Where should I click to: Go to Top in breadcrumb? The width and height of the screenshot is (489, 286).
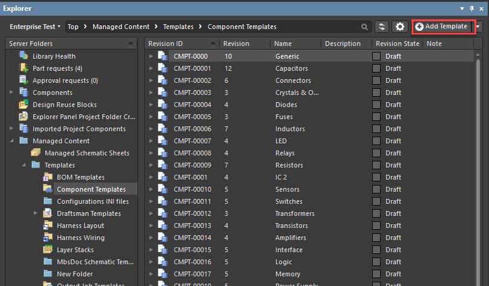73,27
